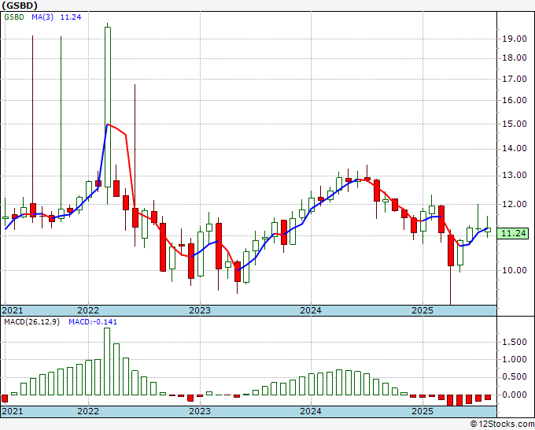Click the first red MACD bar at 2021 start

pyautogui.click(x=5, y=398)
